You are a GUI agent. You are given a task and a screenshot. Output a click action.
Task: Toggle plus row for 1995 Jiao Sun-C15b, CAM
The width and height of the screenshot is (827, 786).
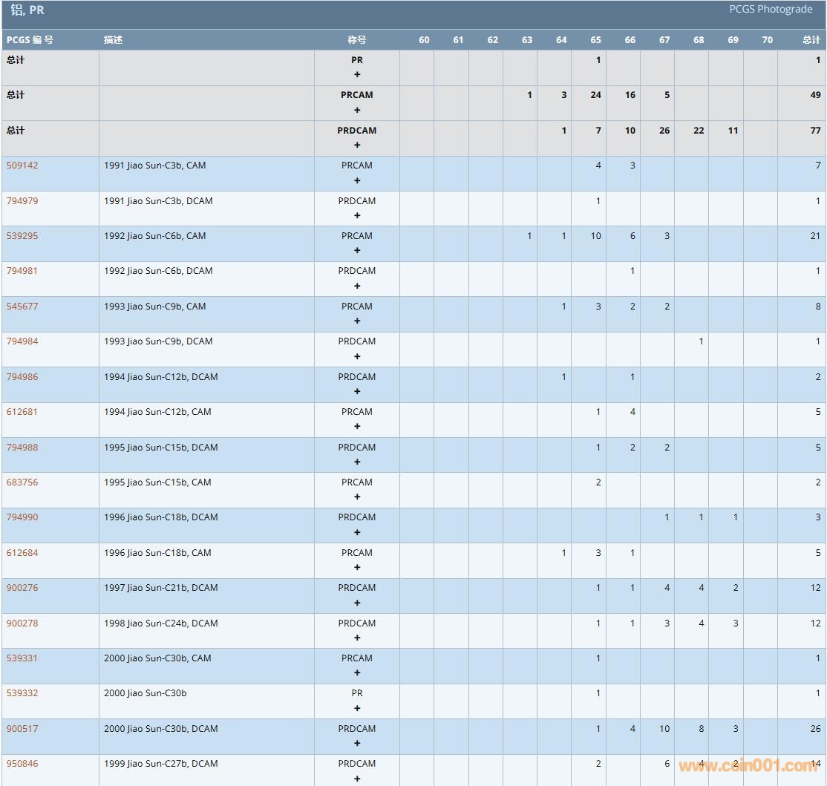[357, 497]
